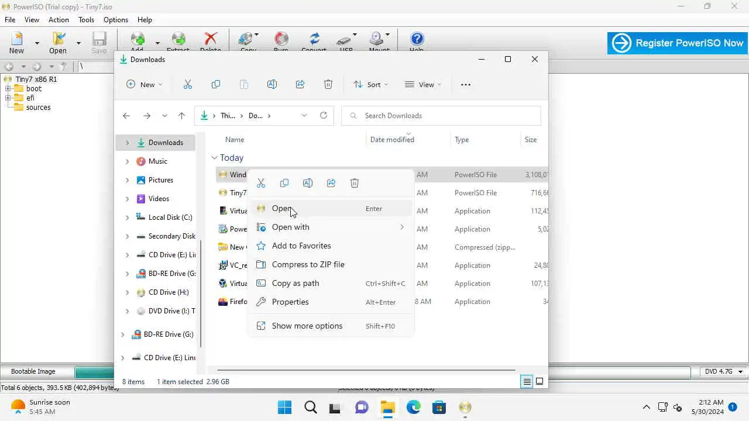
Task: Go up one folder level in Downloads
Action: 182,116
